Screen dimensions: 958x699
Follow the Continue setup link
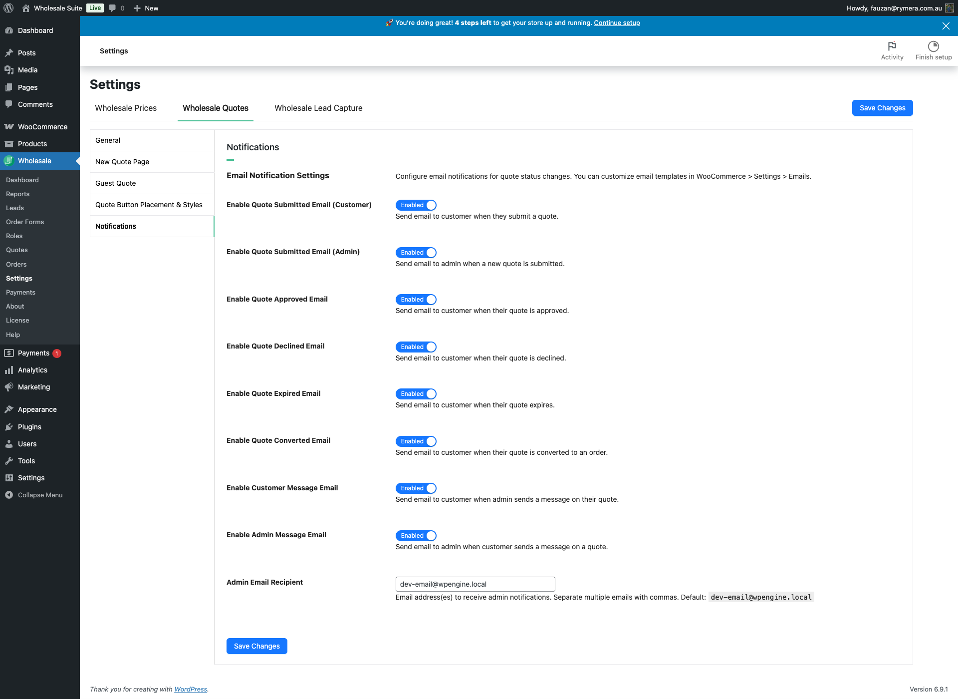pos(617,23)
